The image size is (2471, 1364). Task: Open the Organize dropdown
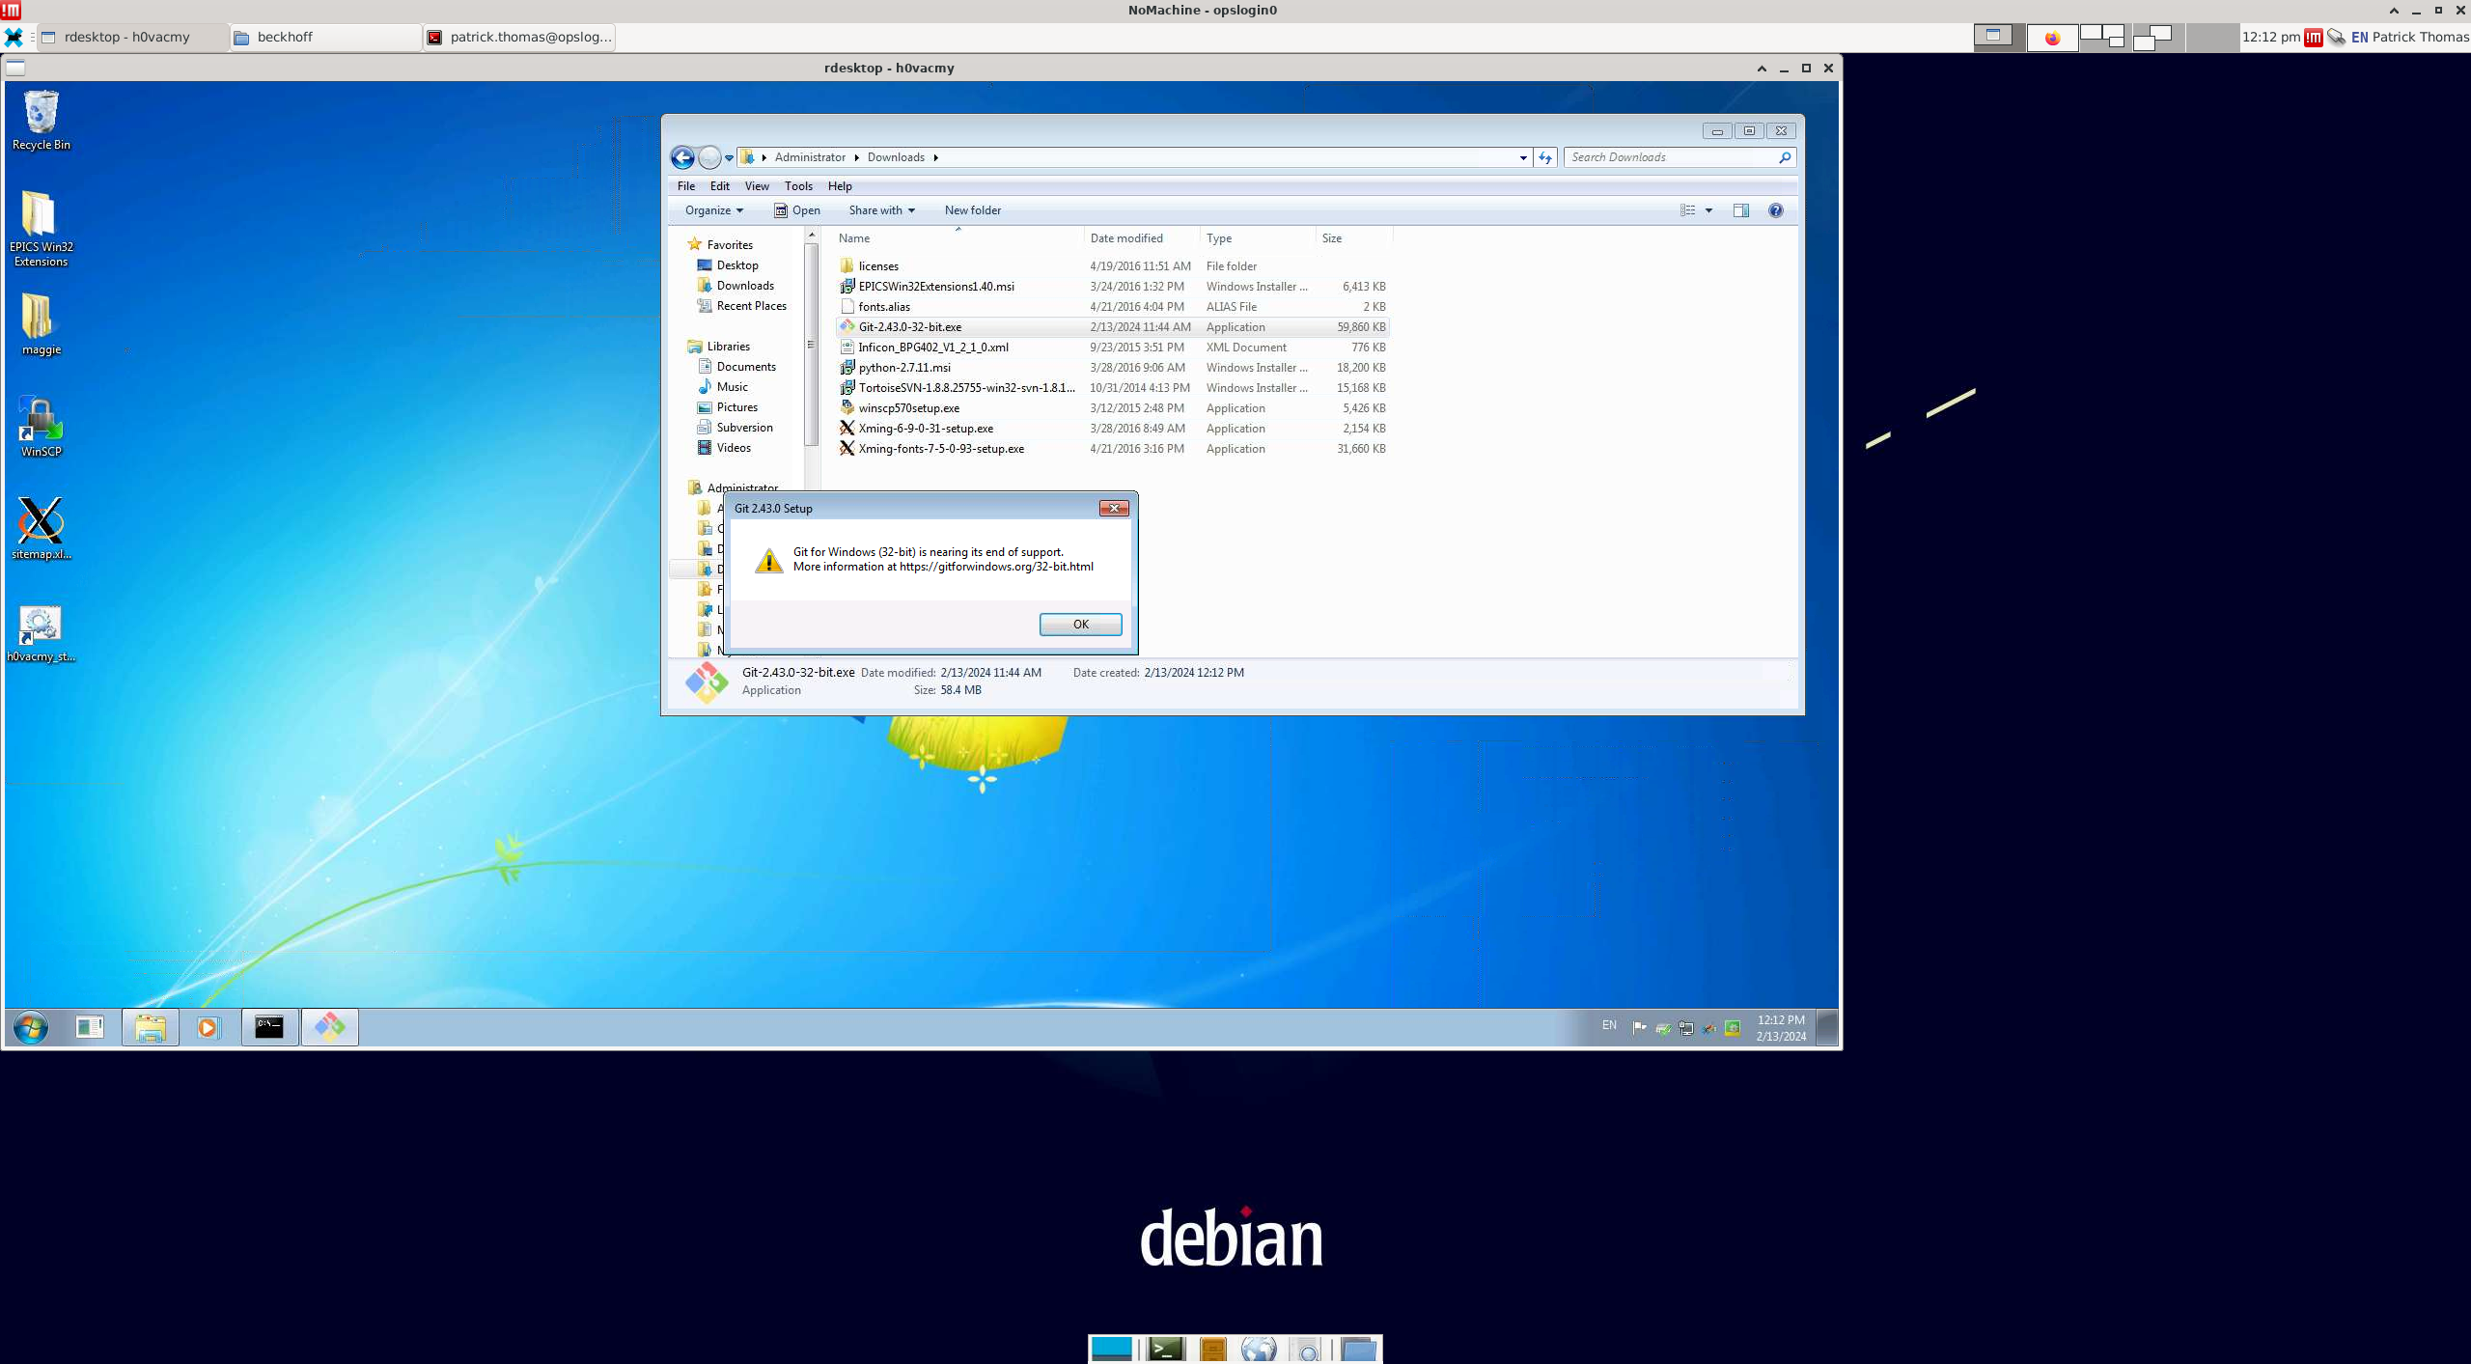713,210
